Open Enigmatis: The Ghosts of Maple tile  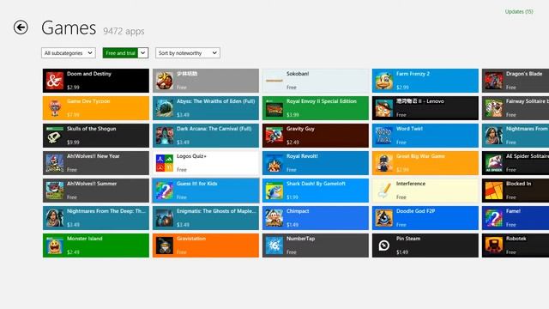206,218
